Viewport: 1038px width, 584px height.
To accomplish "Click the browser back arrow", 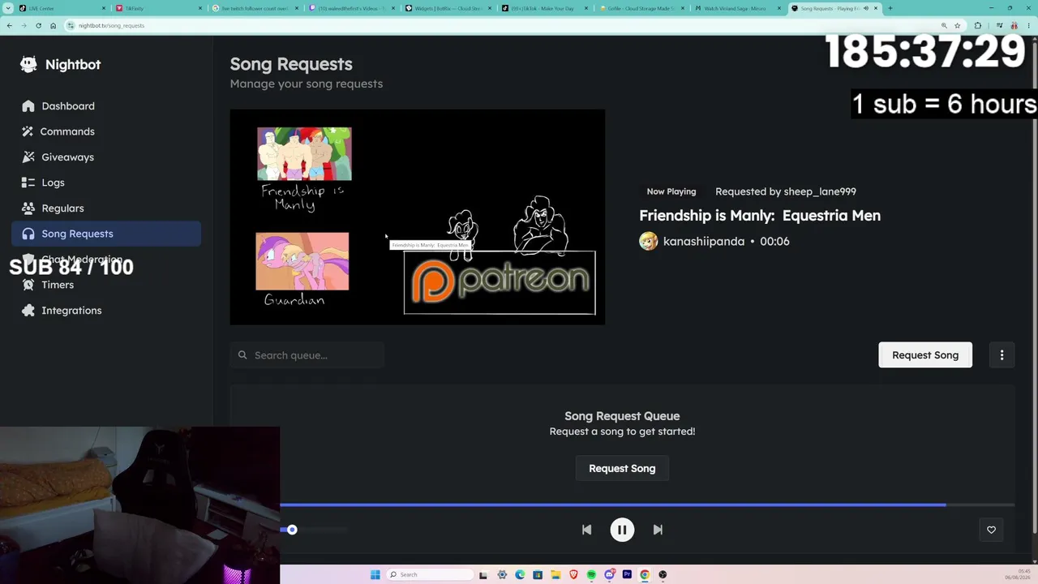I will tap(9, 25).
